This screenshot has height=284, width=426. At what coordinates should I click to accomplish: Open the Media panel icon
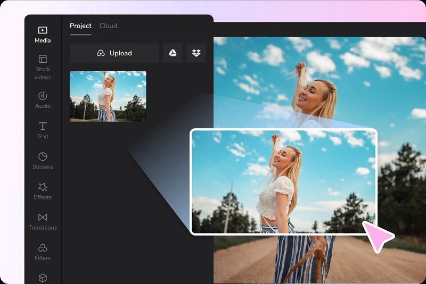pyautogui.click(x=43, y=30)
